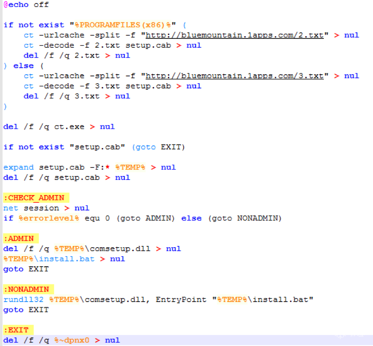Click '%TEMP%\install.bat > nul' line
This screenshot has height=346, width=373.
coord(64,259)
